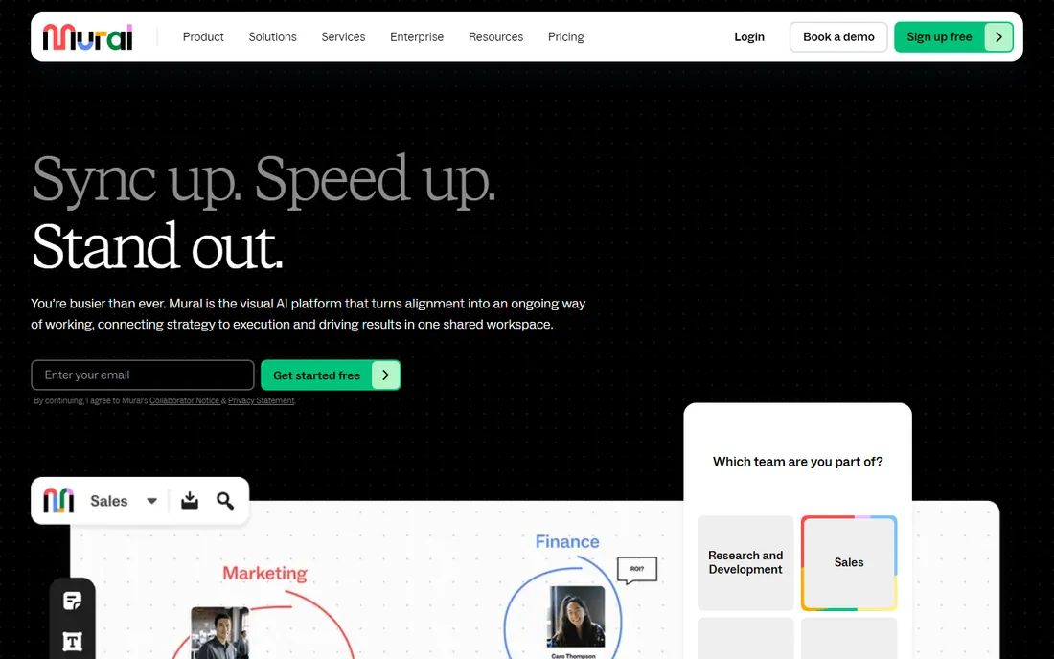Click the Book a demo button

point(838,37)
